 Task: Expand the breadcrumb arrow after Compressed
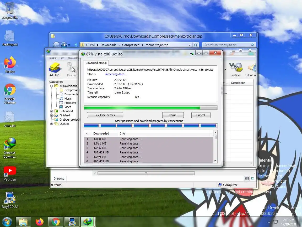142,45
